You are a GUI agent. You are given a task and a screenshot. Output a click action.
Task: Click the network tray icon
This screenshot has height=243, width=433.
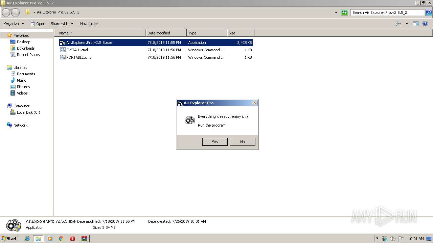[x=385, y=239]
